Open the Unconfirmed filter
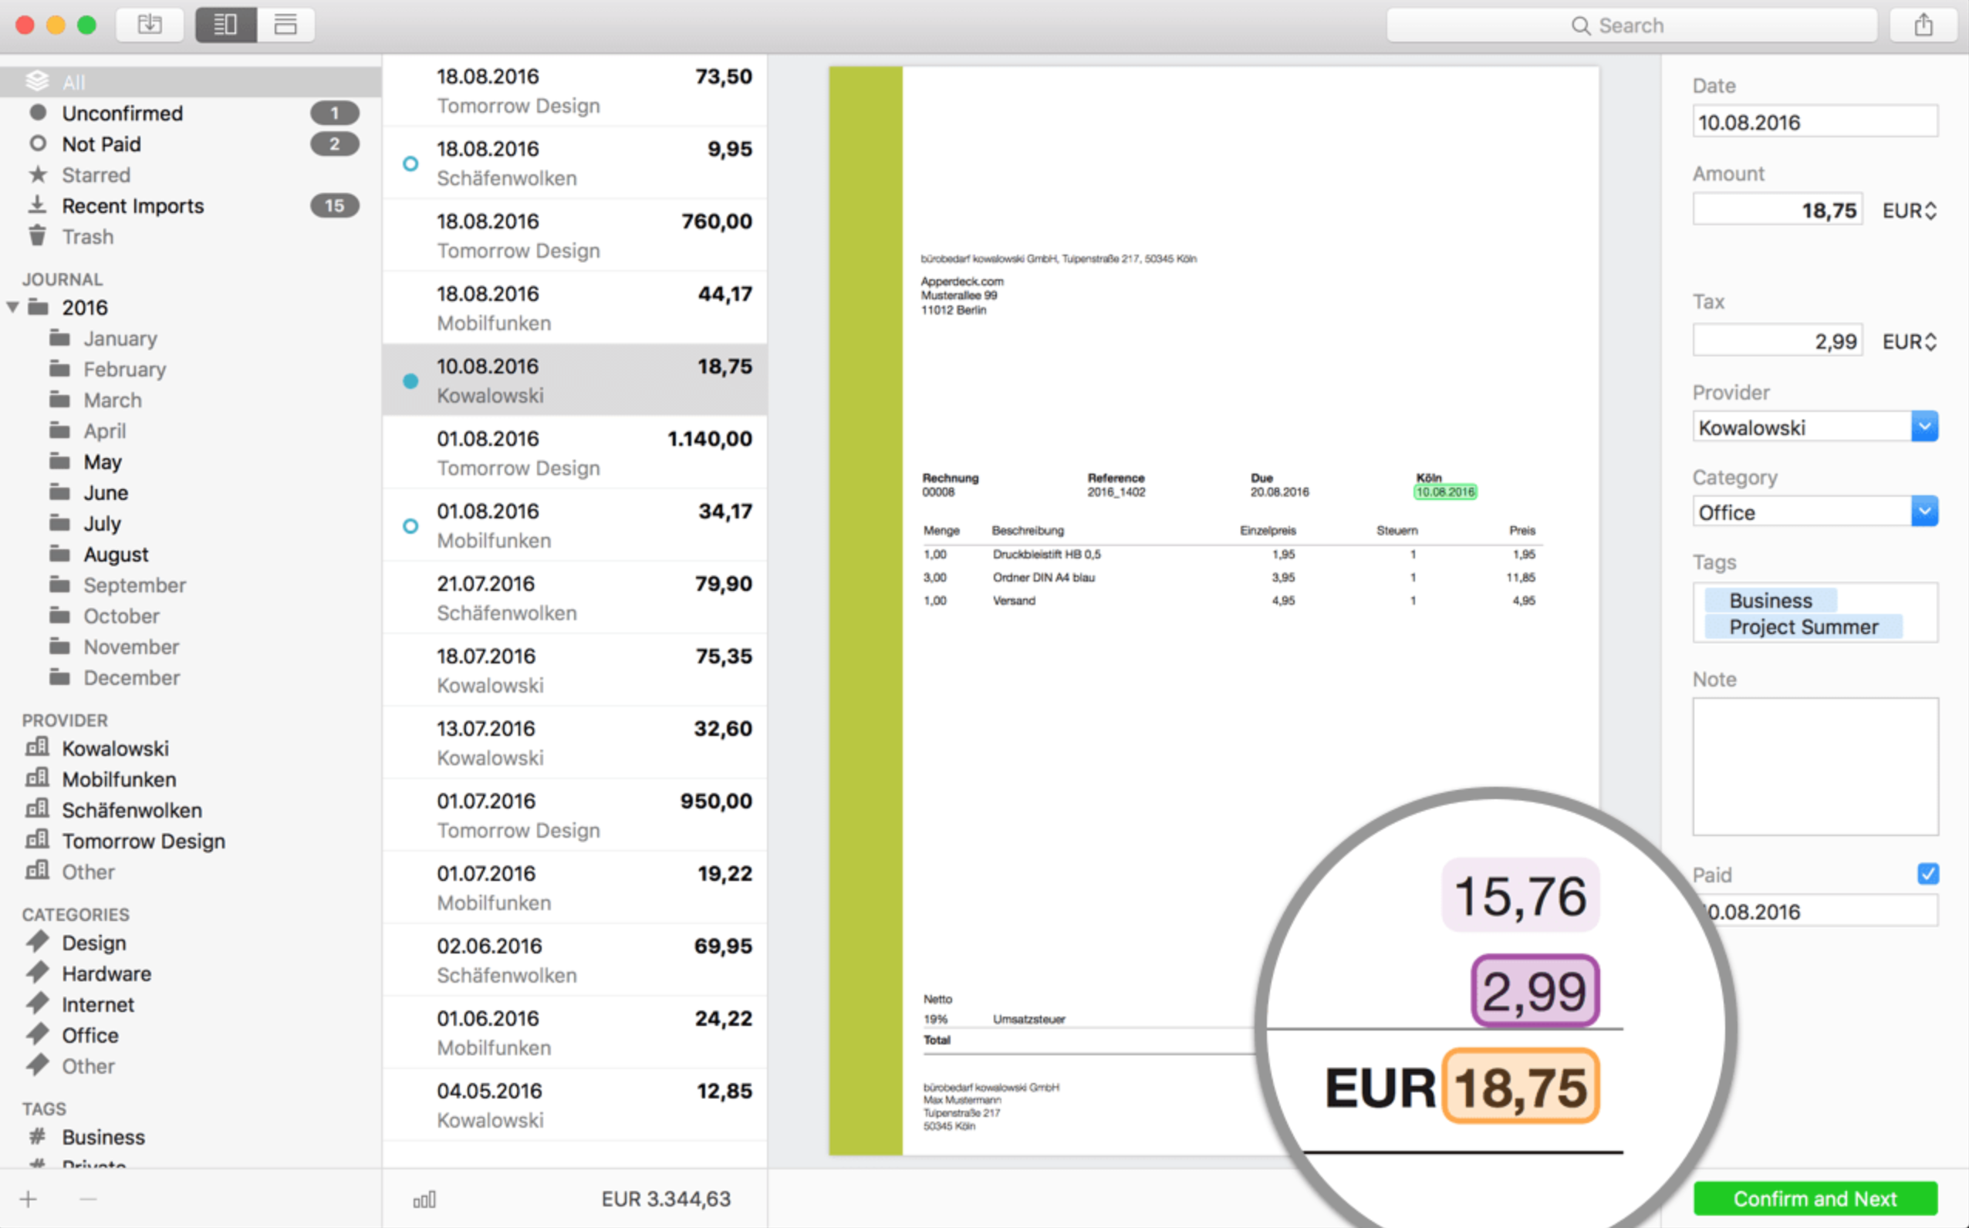 191,113
